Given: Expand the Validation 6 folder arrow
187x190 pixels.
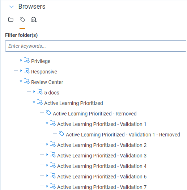Looking at the screenshot, I should 47,176.
